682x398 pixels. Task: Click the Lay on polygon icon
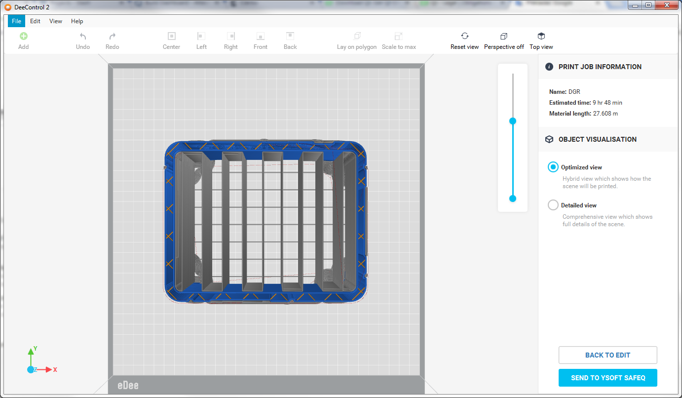357,36
